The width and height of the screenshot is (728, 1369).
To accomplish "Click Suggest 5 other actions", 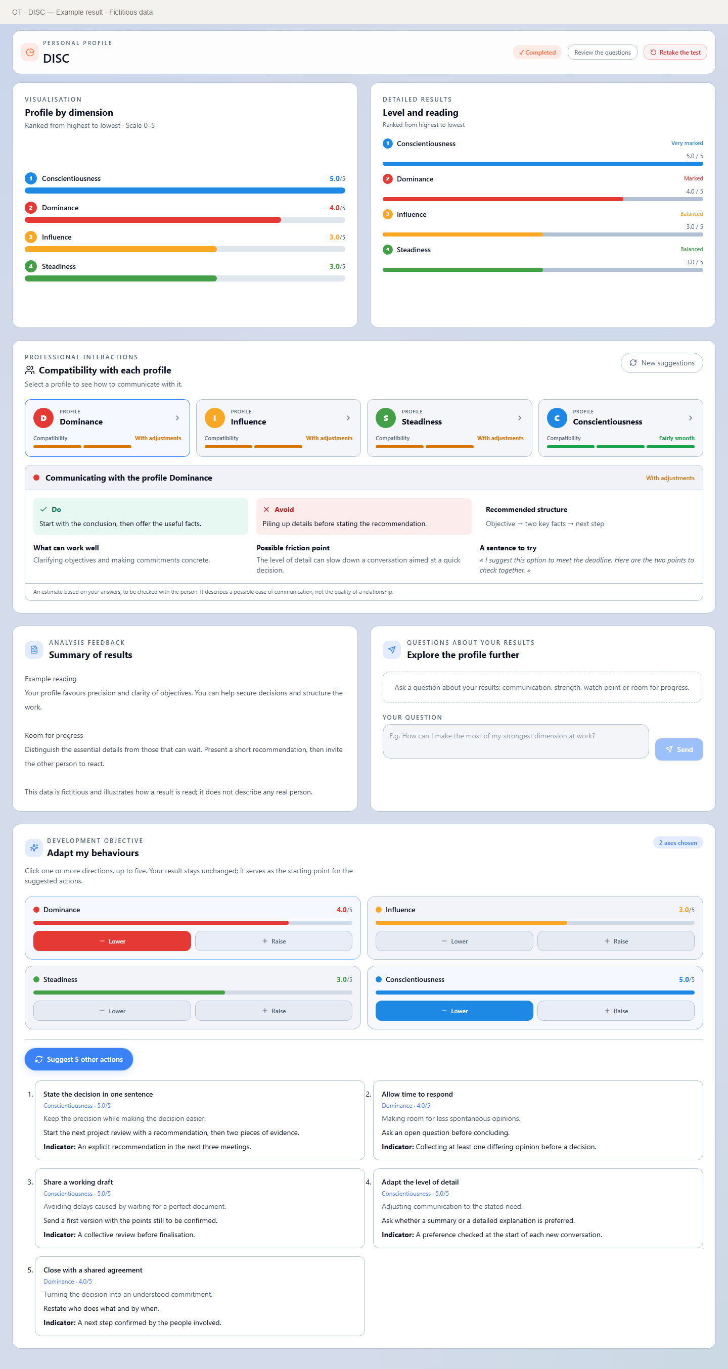I will (79, 1059).
